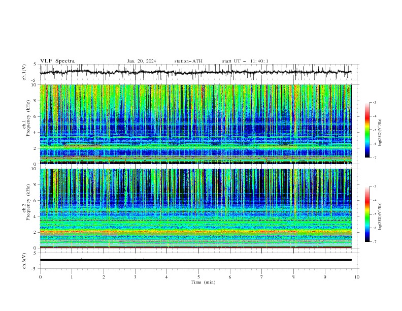Click the ch.1 spectrogram color scale bar
This screenshot has height=311, width=402.
coord(367,130)
